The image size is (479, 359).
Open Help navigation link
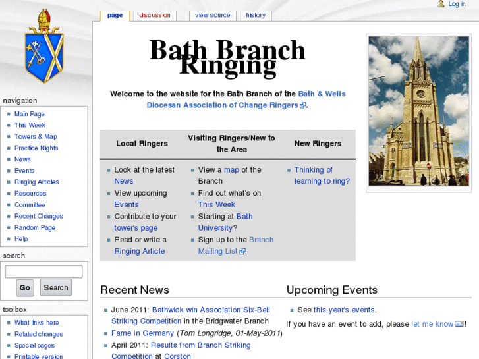tap(21, 239)
